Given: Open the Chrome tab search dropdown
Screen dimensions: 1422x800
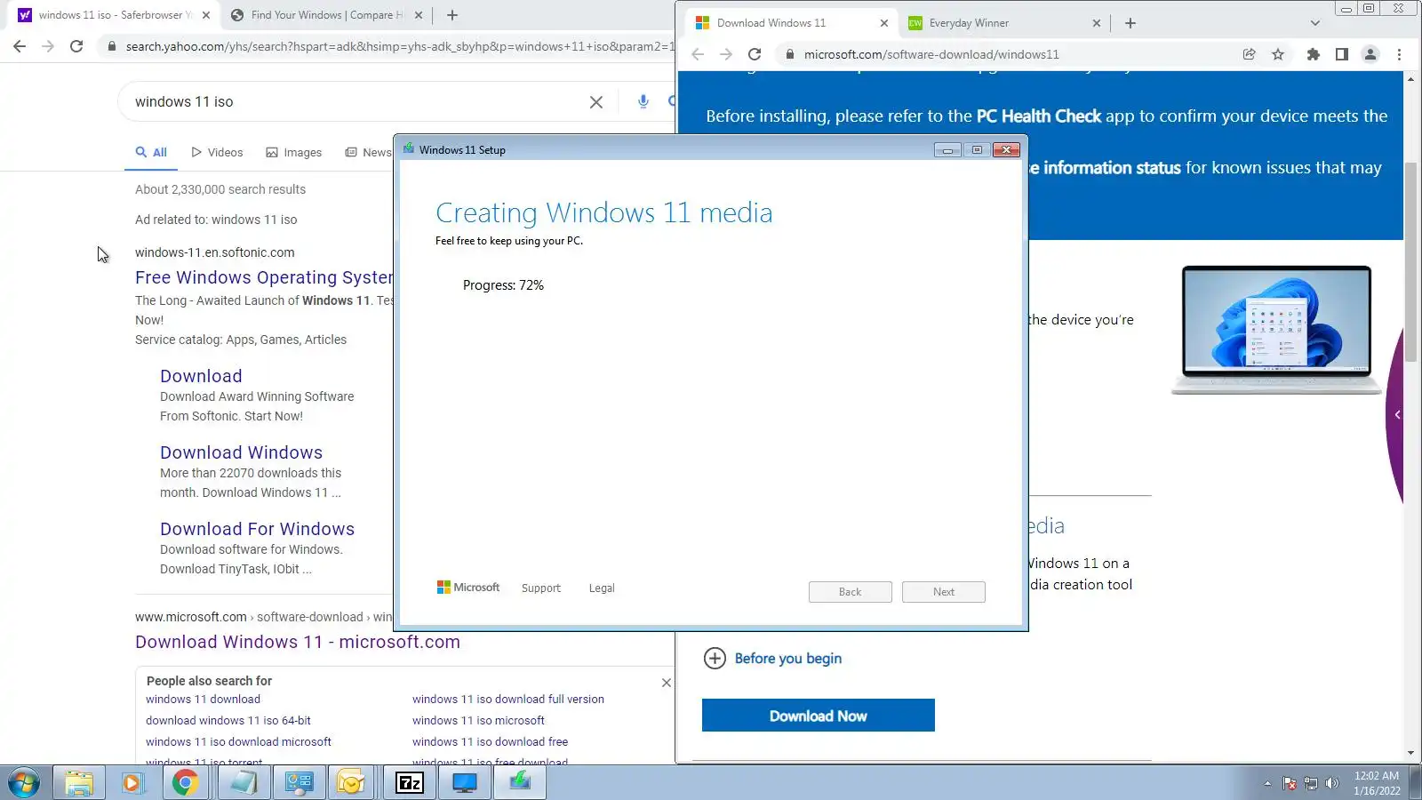Looking at the screenshot, I should tap(1315, 23).
